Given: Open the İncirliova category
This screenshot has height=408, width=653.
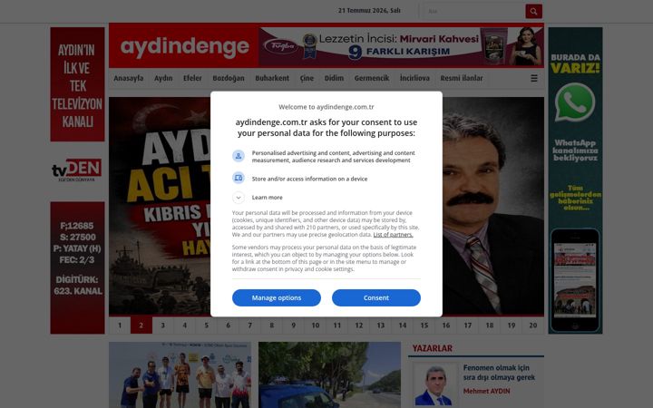Looking at the screenshot, I should pos(414,78).
